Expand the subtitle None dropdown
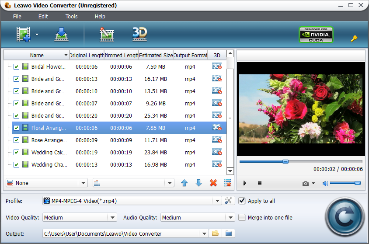The width and height of the screenshot is (369, 244). coord(83,183)
